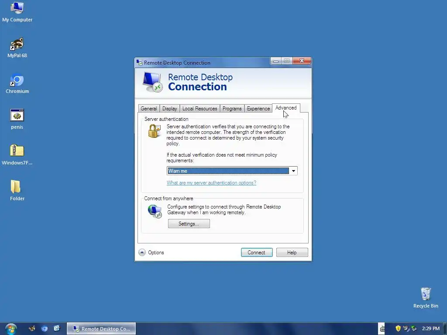
Task: Launch Chromium from the taskbar quick launch
Action: click(x=45, y=328)
